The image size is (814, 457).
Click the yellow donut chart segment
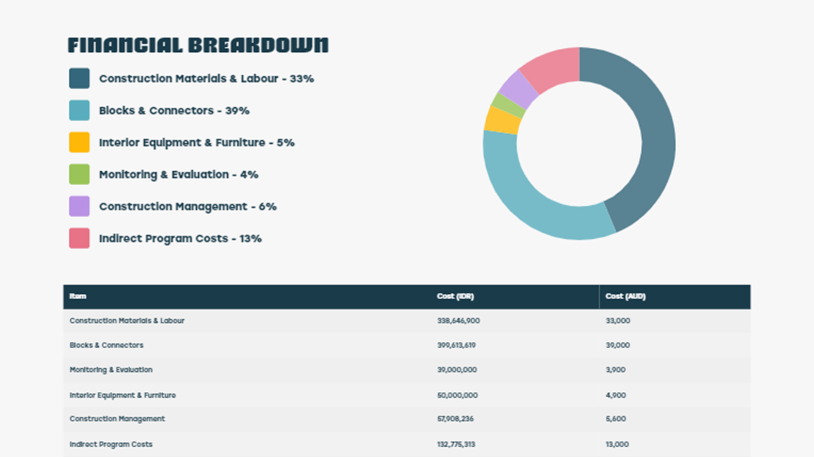[503, 120]
